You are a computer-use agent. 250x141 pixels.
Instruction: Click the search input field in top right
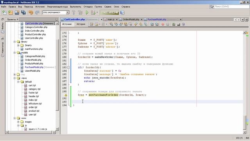(231, 7)
